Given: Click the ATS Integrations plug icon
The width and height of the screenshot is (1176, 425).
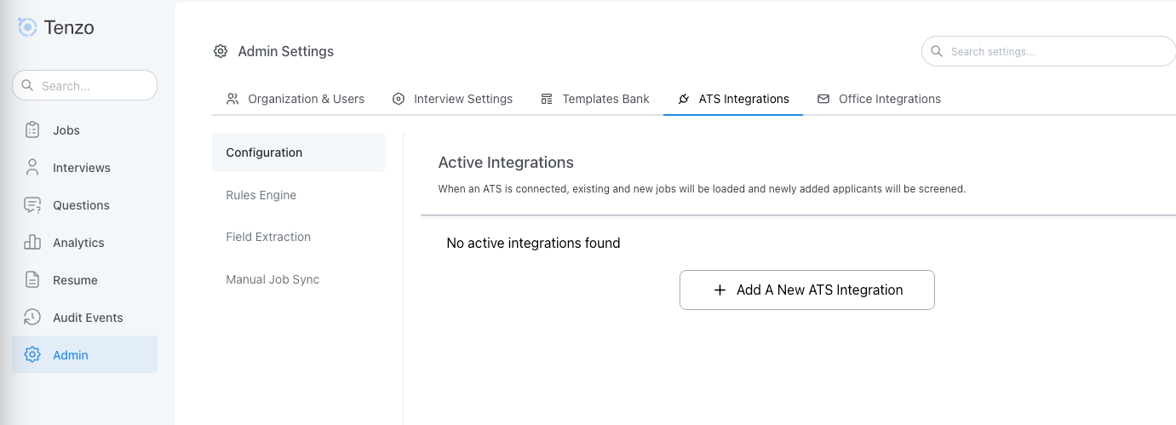Looking at the screenshot, I should pos(684,99).
